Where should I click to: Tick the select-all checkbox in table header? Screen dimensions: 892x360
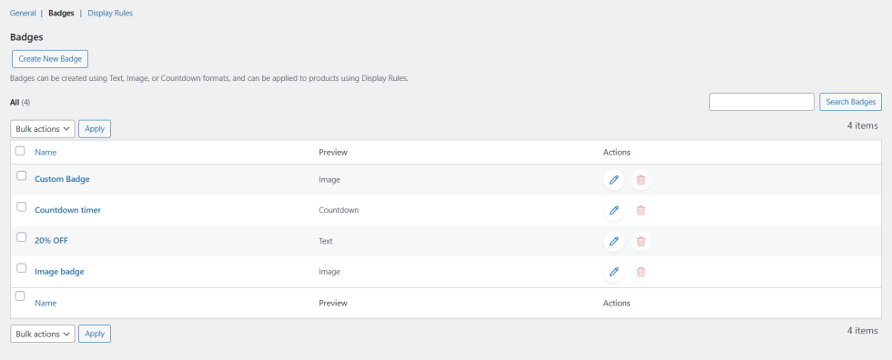[x=20, y=151]
